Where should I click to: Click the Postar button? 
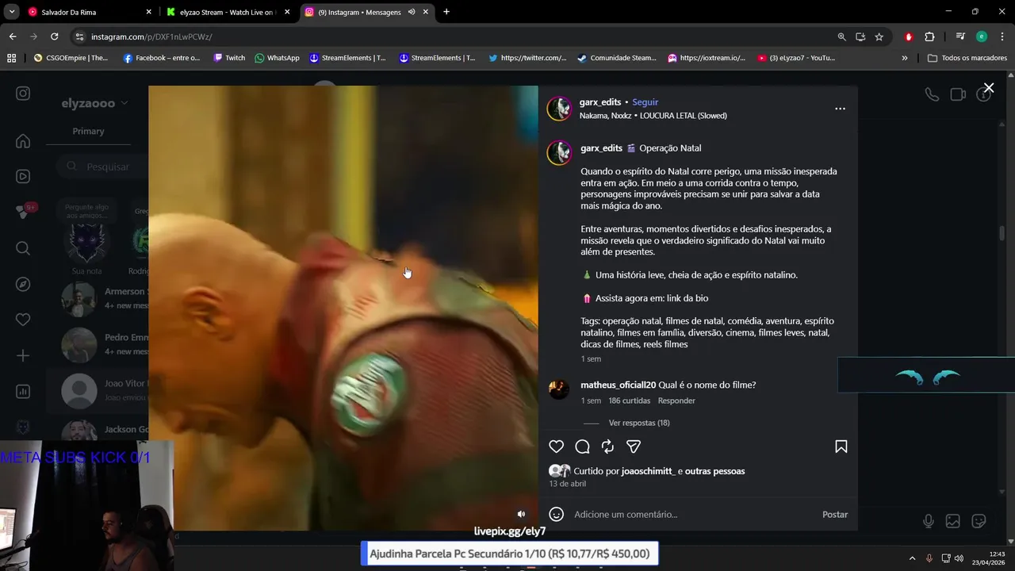tap(834, 515)
